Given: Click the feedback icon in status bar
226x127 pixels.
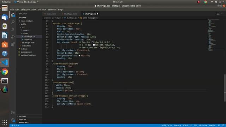Looking at the screenshot, I should 219,126.
